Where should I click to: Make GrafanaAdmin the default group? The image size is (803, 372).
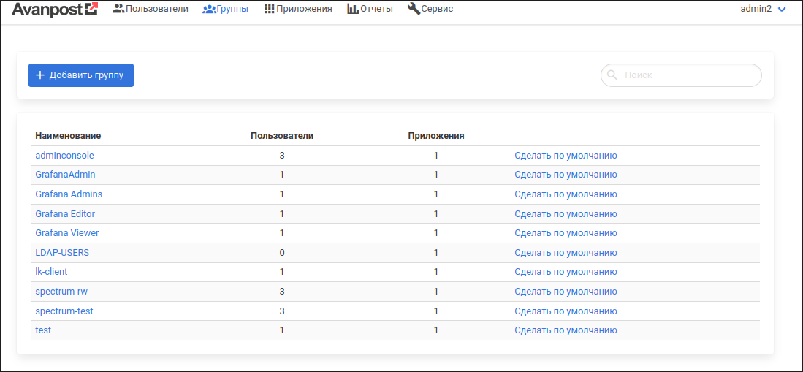pos(566,175)
